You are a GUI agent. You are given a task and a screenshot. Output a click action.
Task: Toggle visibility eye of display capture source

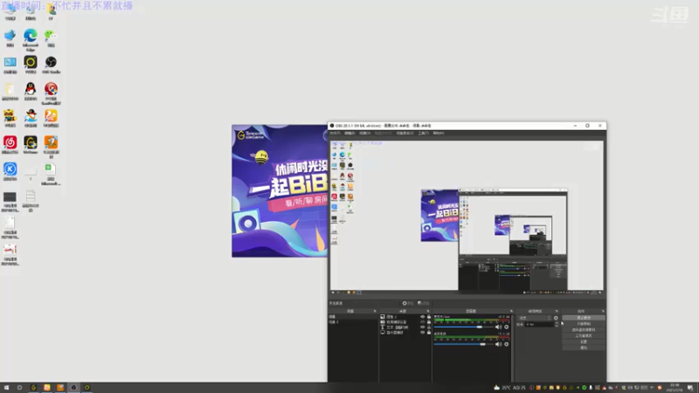coord(423,333)
